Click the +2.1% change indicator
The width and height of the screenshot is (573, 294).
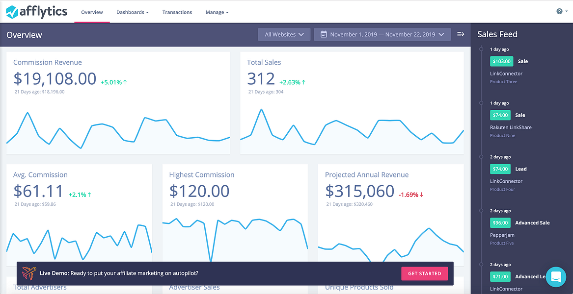(x=80, y=195)
